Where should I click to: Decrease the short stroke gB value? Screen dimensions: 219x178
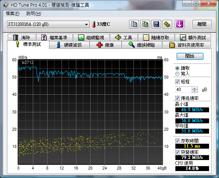tap(194, 91)
